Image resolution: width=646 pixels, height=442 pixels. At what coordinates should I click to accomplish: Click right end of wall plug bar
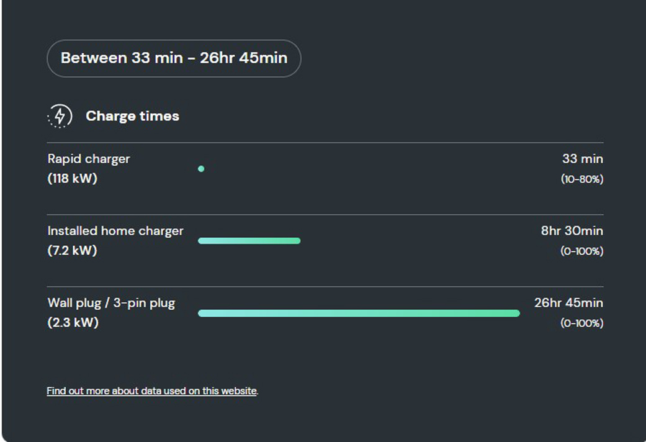(516, 313)
